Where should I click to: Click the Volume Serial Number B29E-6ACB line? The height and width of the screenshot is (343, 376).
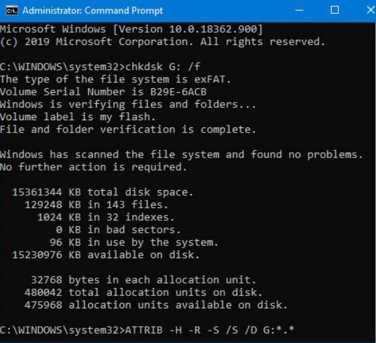[x=103, y=92]
